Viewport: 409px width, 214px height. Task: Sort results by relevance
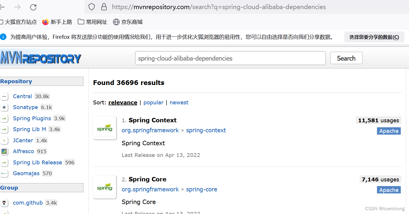[x=123, y=102]
